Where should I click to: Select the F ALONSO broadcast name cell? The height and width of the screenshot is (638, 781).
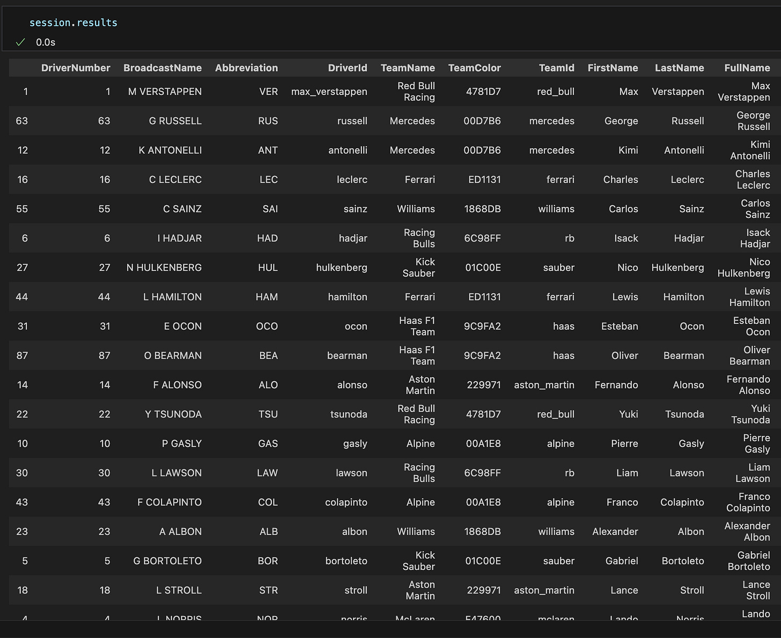[178, 385]
